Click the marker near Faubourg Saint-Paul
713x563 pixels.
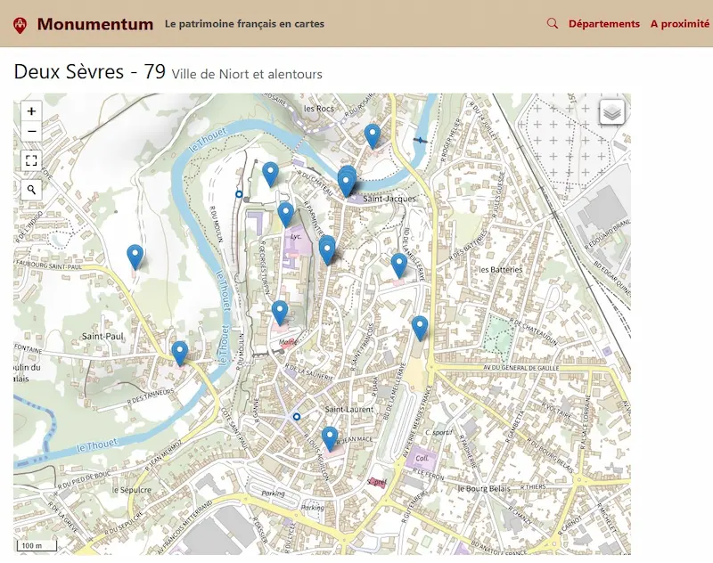pyautogui.click(x=135, y=254)
